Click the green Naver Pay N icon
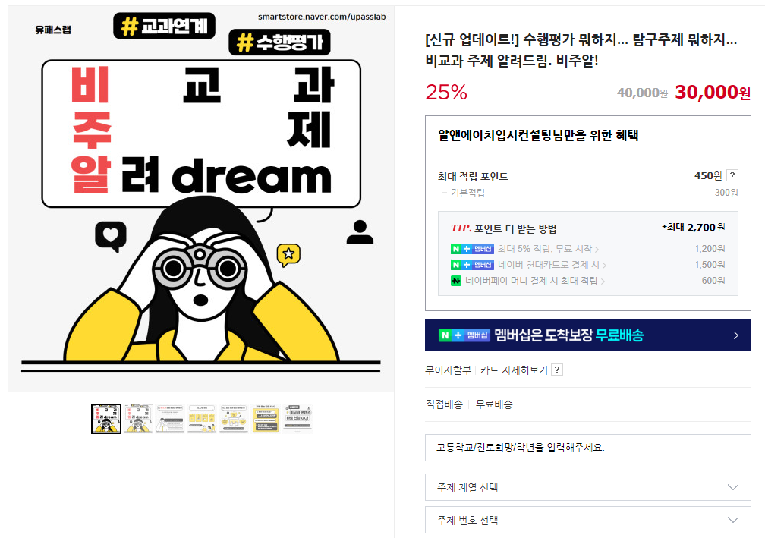The height and width of the screenshot is (538, 765). 455,281
